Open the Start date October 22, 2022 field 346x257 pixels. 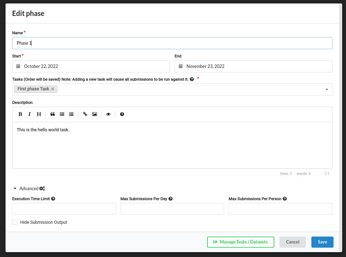pos(91,67)
